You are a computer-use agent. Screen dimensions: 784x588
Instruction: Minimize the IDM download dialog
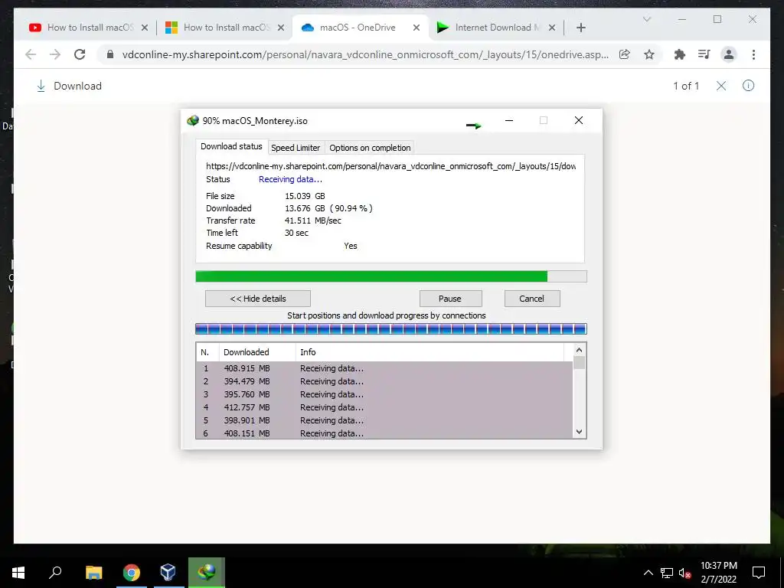pyautogui.click(x=509, y=120)
